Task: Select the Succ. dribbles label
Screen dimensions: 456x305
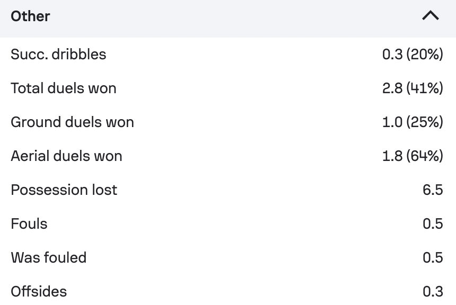Action: click(58, 55)
